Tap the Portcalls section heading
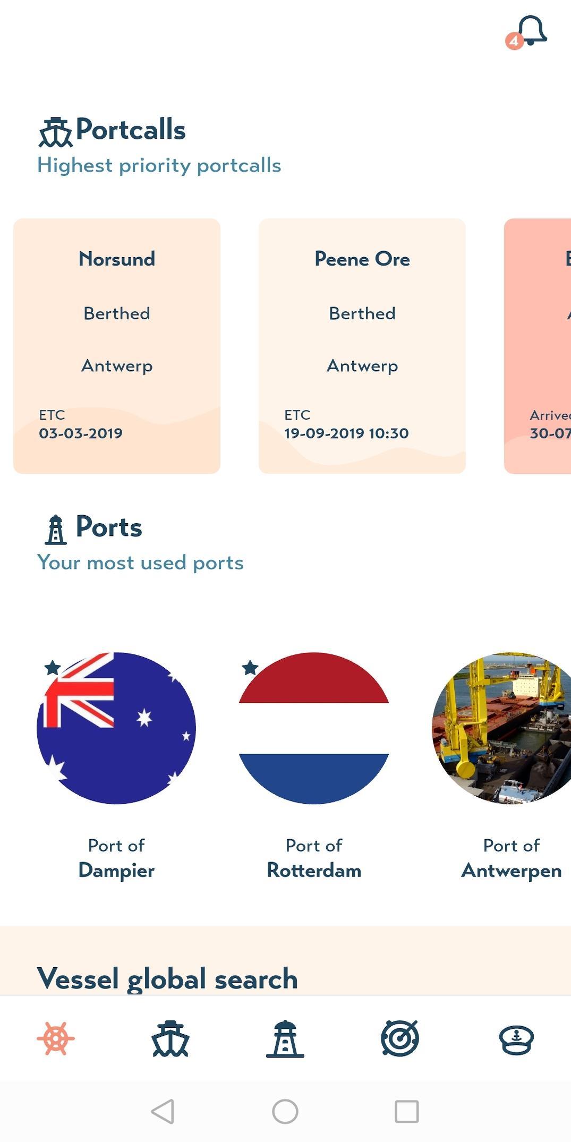The width and height of the screenshot is (571, 1142). (130, 130)
